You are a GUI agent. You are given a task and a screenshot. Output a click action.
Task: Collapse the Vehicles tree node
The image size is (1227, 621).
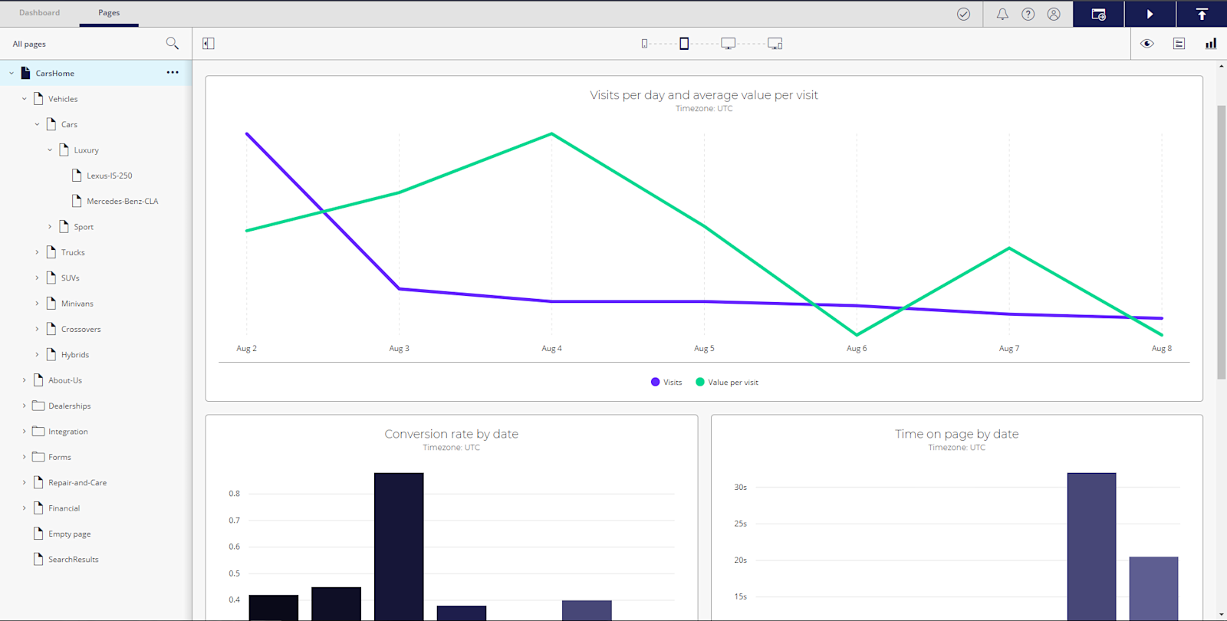point(25,99)
